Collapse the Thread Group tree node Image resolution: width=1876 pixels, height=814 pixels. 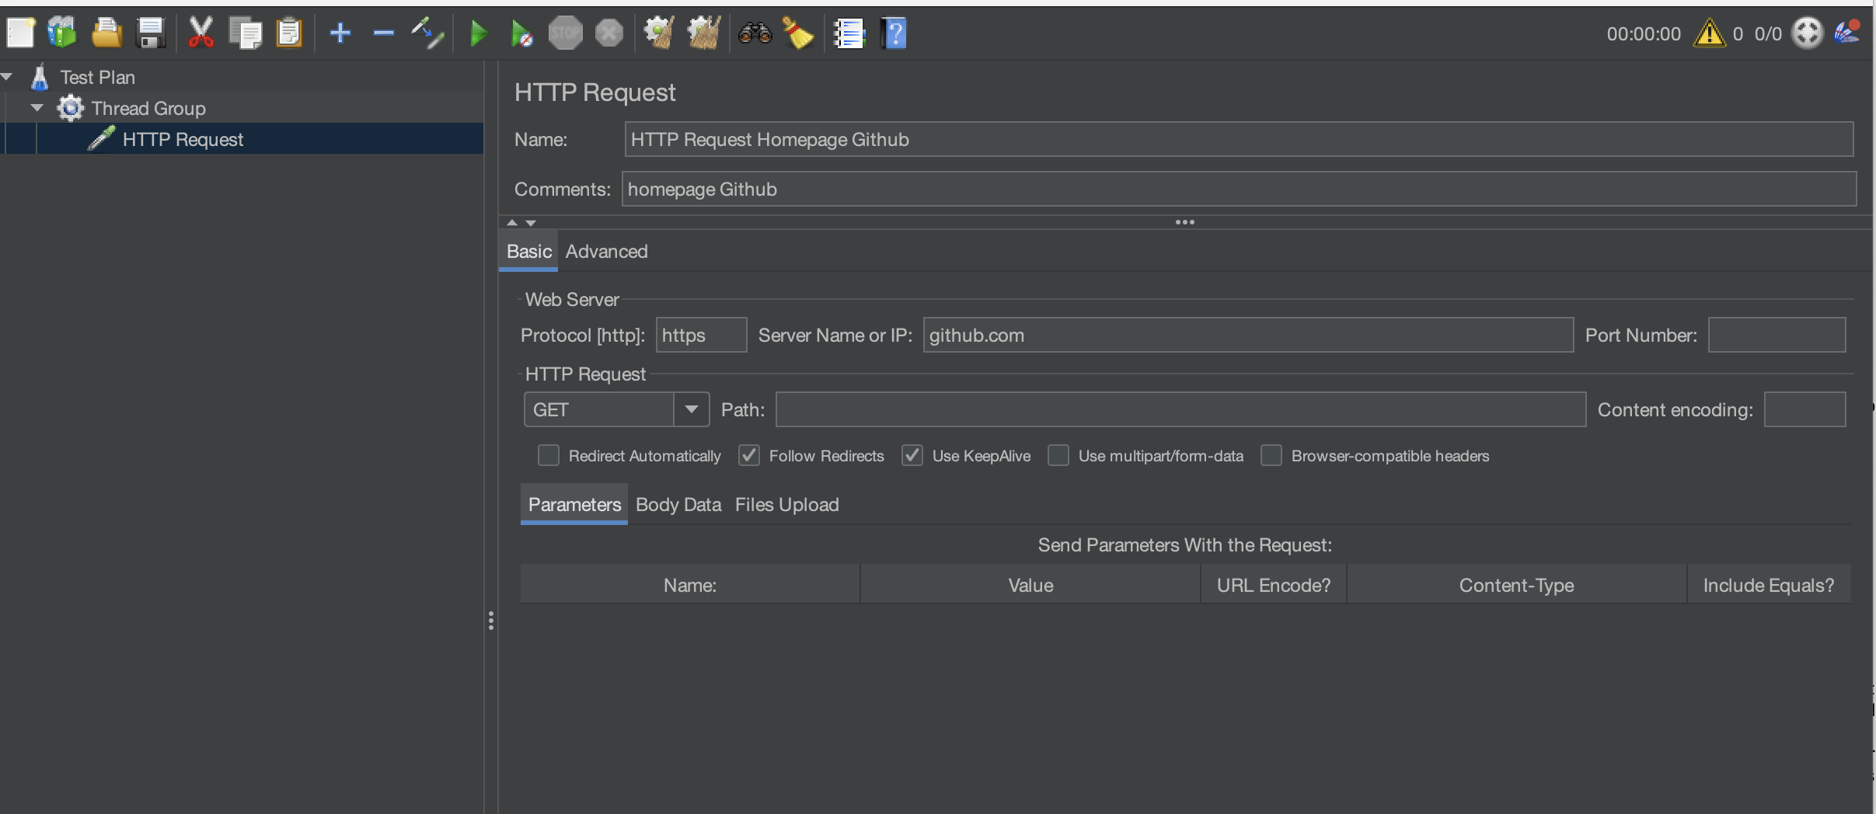point(37,108)
